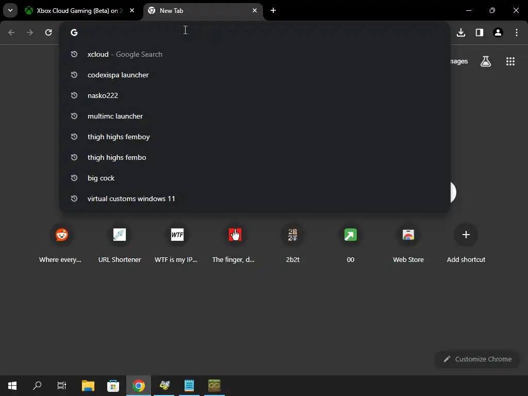
Task: Open Search Labs flask icon
Action: [x=486, y=61]
